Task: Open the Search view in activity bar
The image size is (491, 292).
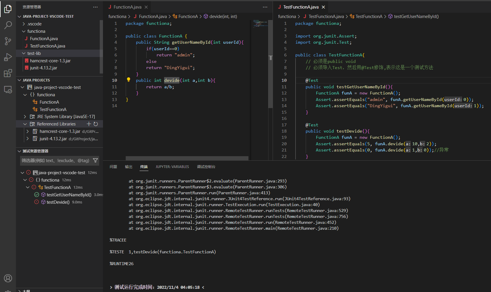Action: 8,25
